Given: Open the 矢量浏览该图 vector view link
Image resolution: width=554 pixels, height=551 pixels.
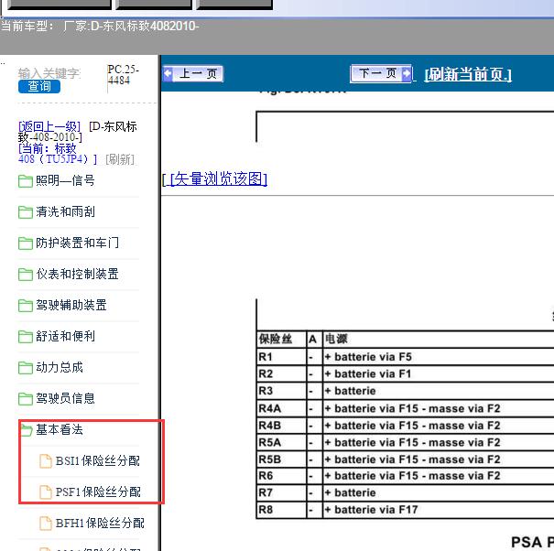Looking at the screenshot, I should click(x=218, y=178).
